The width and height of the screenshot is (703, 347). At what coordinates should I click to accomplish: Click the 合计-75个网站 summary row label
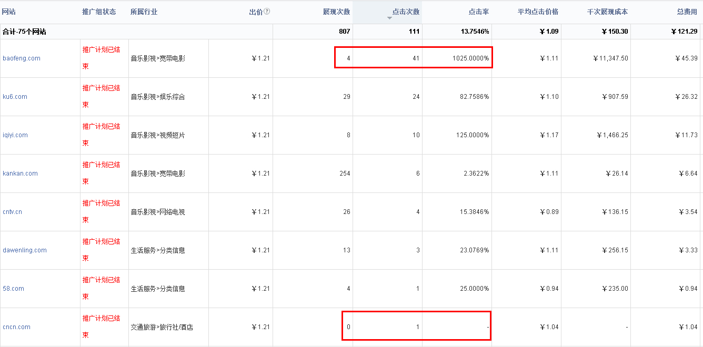(24, 32)
